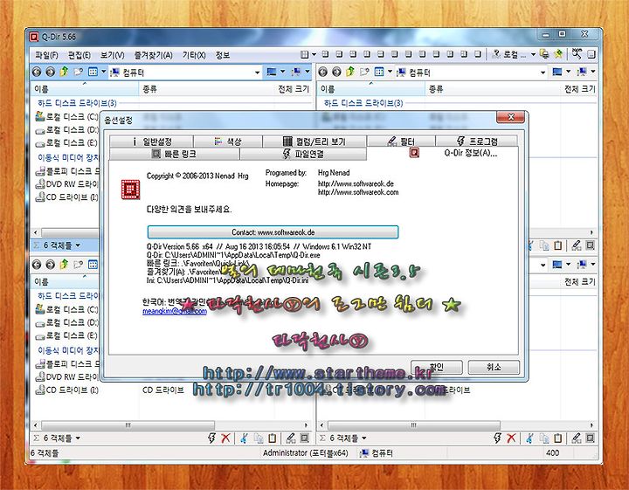The height and width of the screenshot is (490, 629).
Task: Expand 컴퓨터 address dropdown in top-left pane
Action: point(257,72)
